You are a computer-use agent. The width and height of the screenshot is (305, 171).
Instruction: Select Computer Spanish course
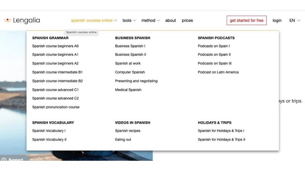130,72
